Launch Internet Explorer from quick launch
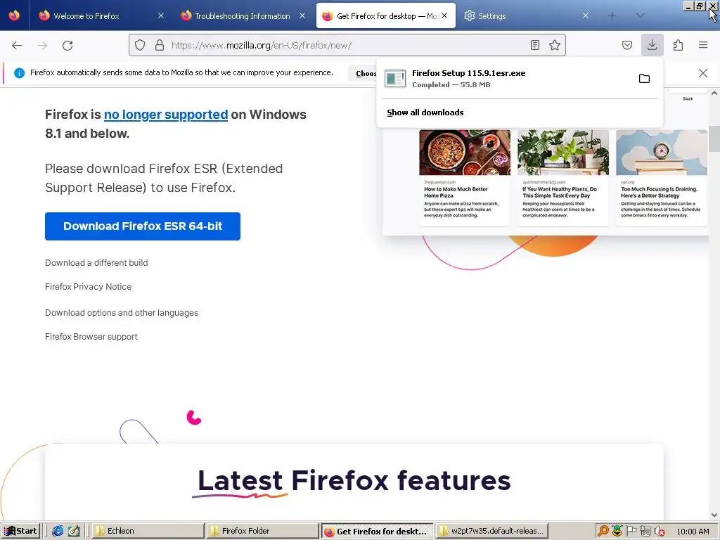Viewport: 720px width, 540px height. pyautogui.click(x=58, y=531)
